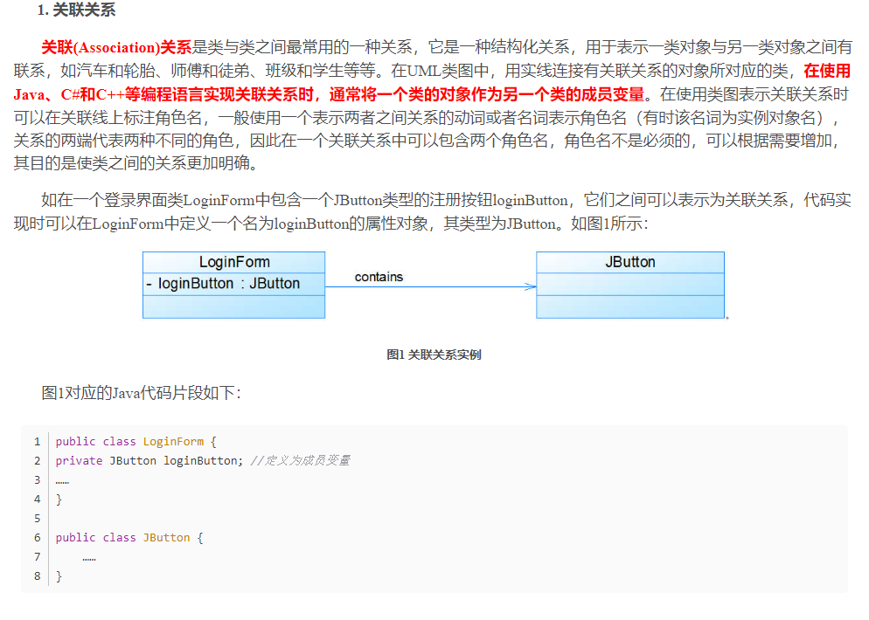This screenshot has width=869, height=620.
Task: Click the red '关联(Association)关系' text
Action: coord(115,48)
